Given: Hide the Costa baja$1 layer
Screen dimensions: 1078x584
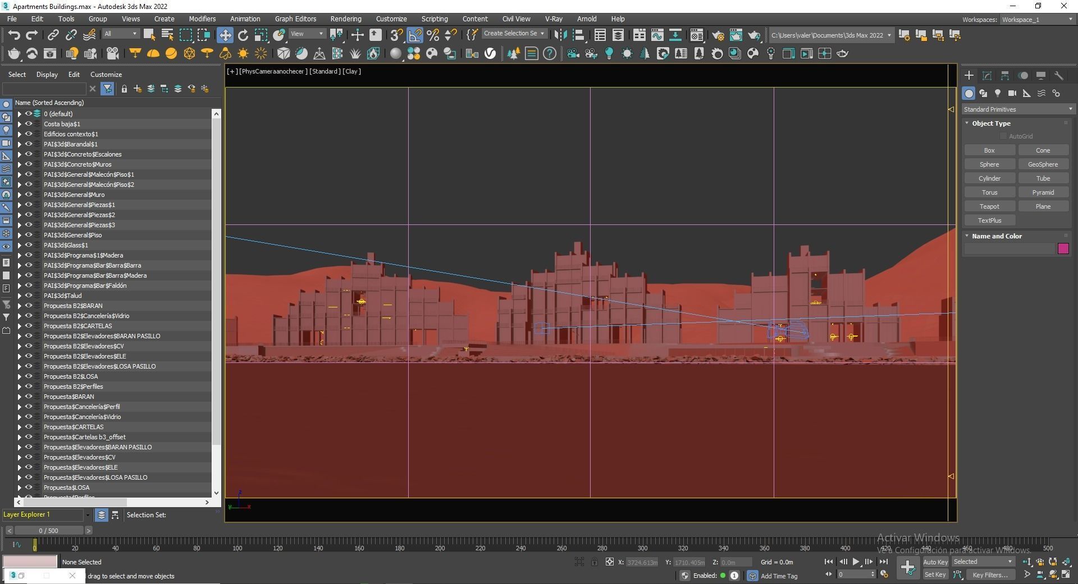Looking at the screenshot, I should click(28, 124).
